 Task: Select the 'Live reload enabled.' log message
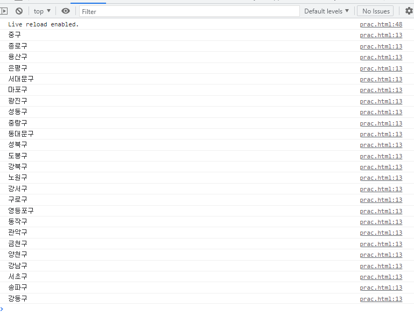(x=43, y=24)
